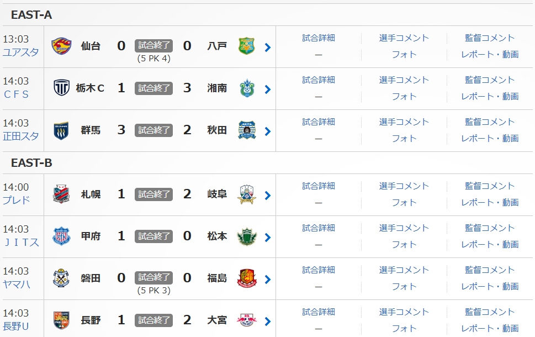Click the ユアスタ stadium link

click(20, 52)
